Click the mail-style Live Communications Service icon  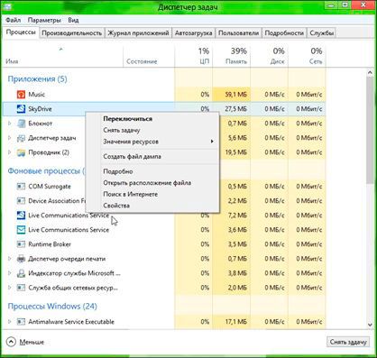click(21, 230)
